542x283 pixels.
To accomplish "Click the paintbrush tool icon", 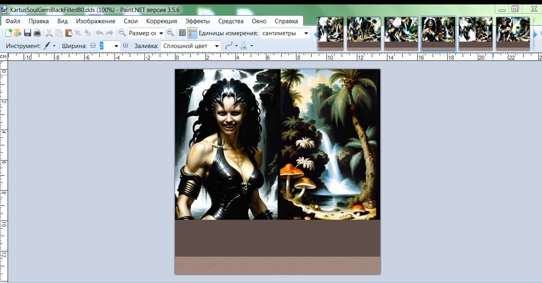I will tap(47, 46).
